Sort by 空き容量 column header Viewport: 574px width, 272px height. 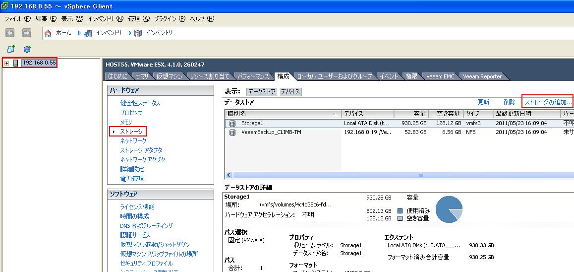(x=445, y=114)
